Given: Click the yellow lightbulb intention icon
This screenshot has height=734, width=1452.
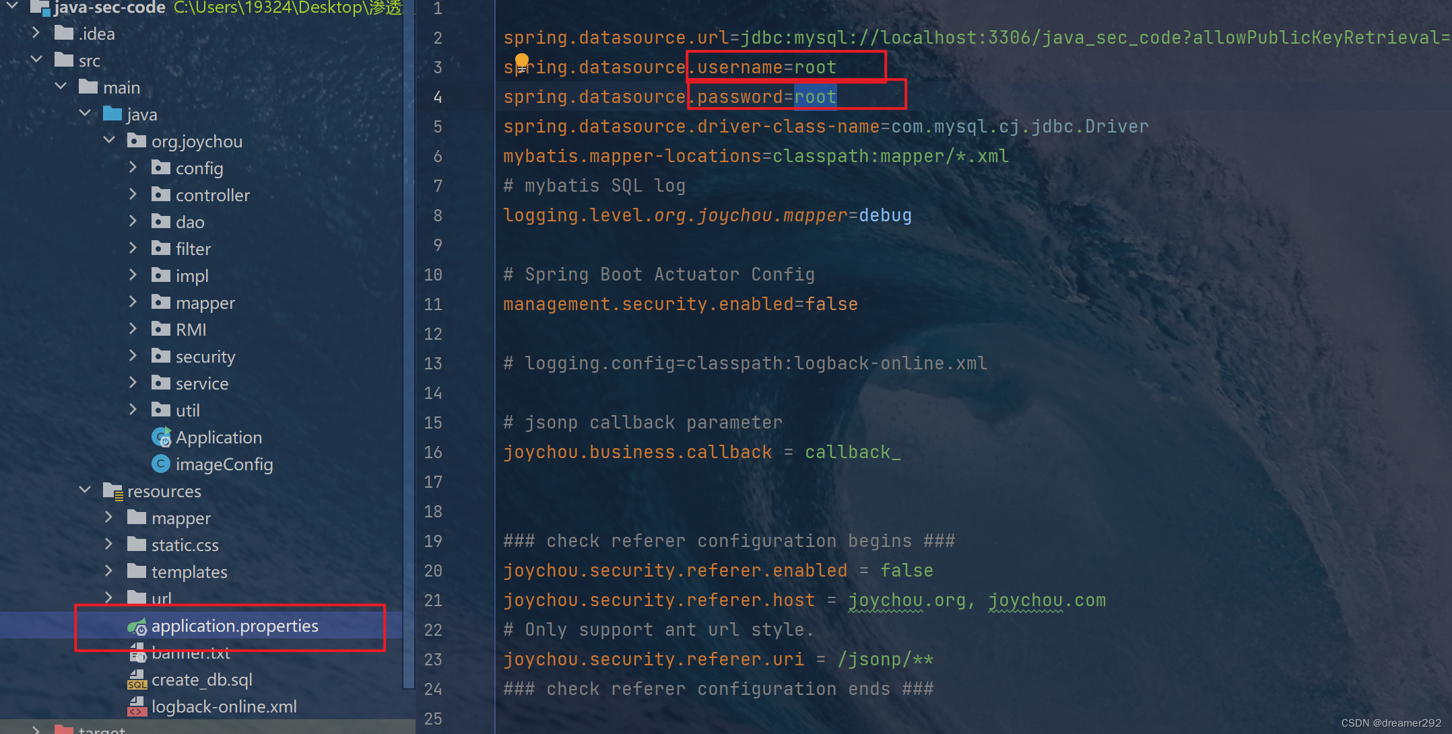Looking at the screenshot, I should (521, 62).
